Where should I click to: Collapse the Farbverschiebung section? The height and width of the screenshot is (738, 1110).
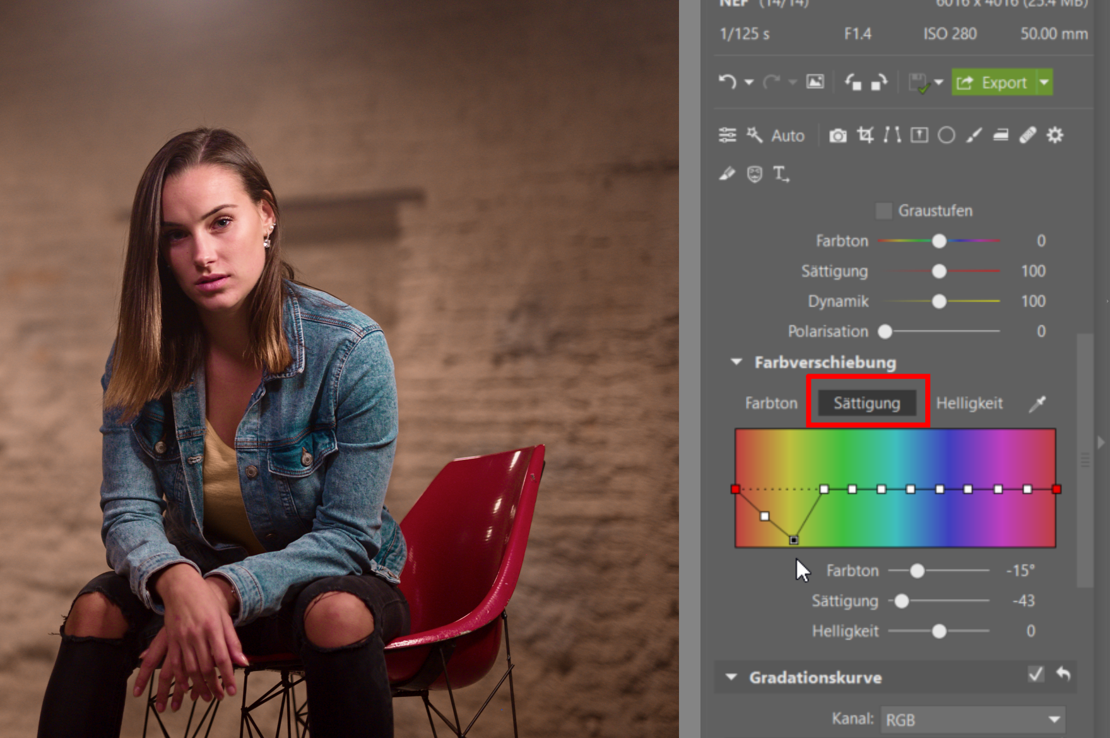pos(736,362)
